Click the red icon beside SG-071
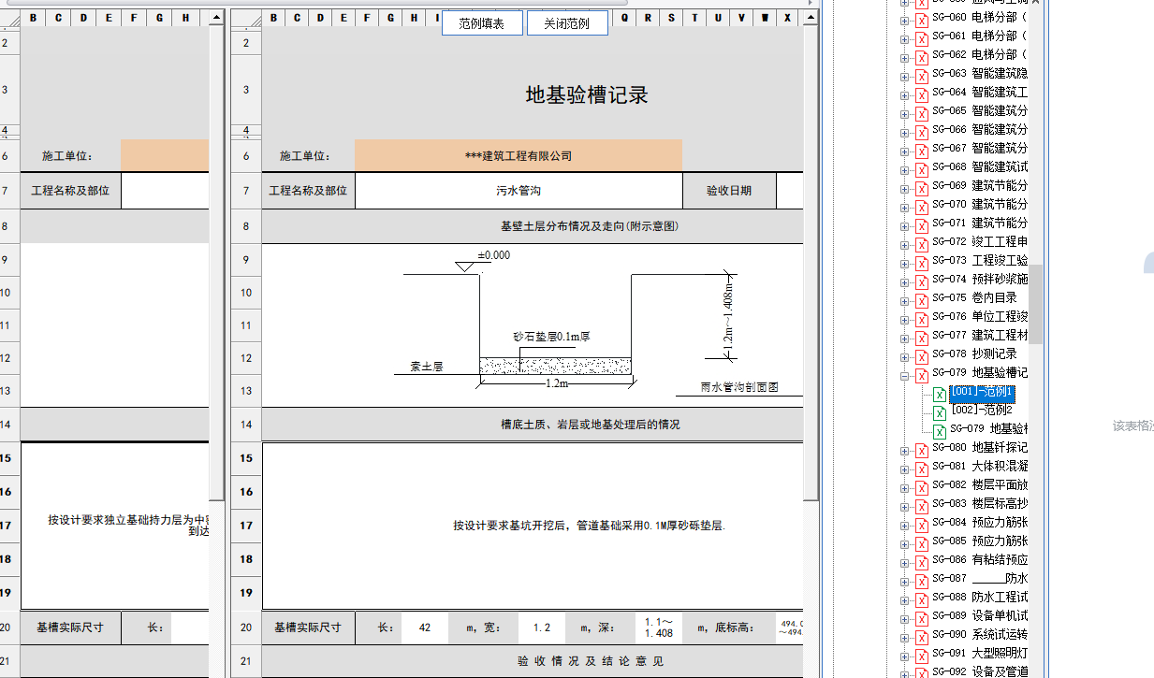 (921, 225)
